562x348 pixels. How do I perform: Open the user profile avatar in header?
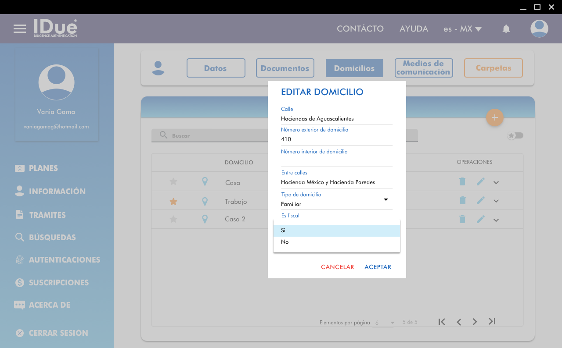click(539, 29)
